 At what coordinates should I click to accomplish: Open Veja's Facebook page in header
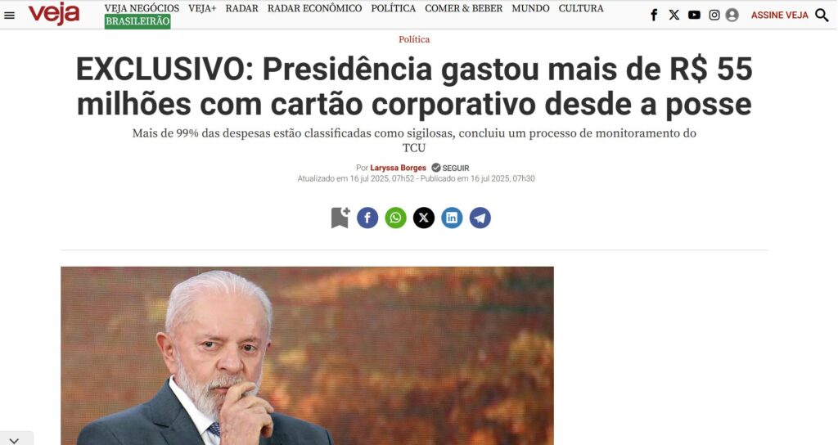(x=654, y=15)
